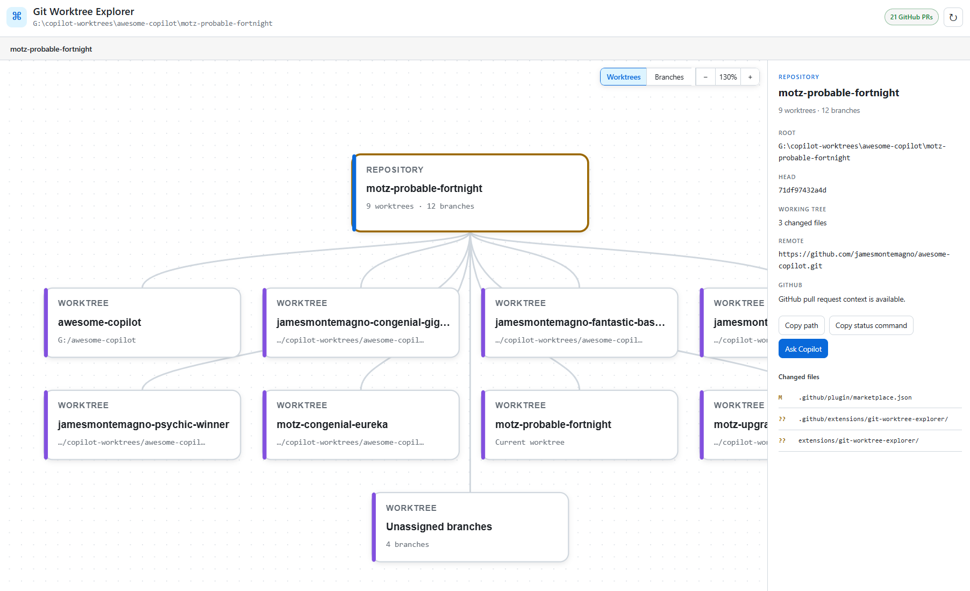Click the header path under Git Worktree Explorer
The height and width of the screenshot is (591, 970).
(153, 24)
